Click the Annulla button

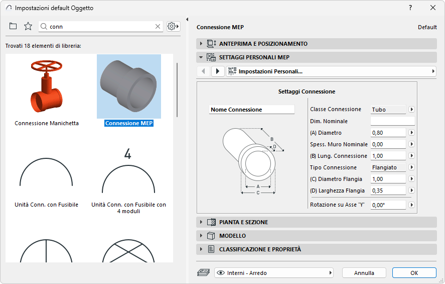click(364, 273)
